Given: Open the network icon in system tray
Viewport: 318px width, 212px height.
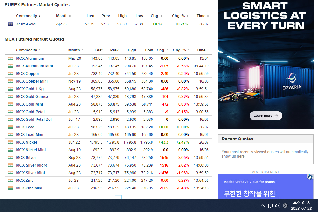Looking at the screenshot, I should point(270,206).
